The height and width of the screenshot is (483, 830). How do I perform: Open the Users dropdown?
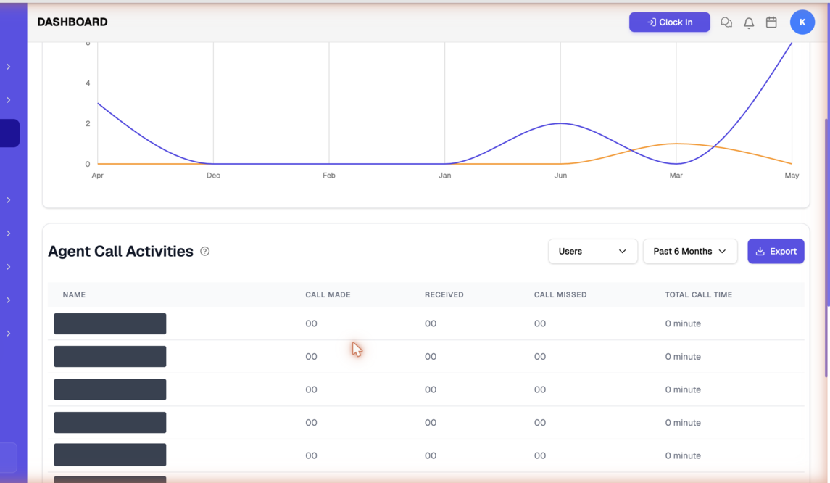592,251
